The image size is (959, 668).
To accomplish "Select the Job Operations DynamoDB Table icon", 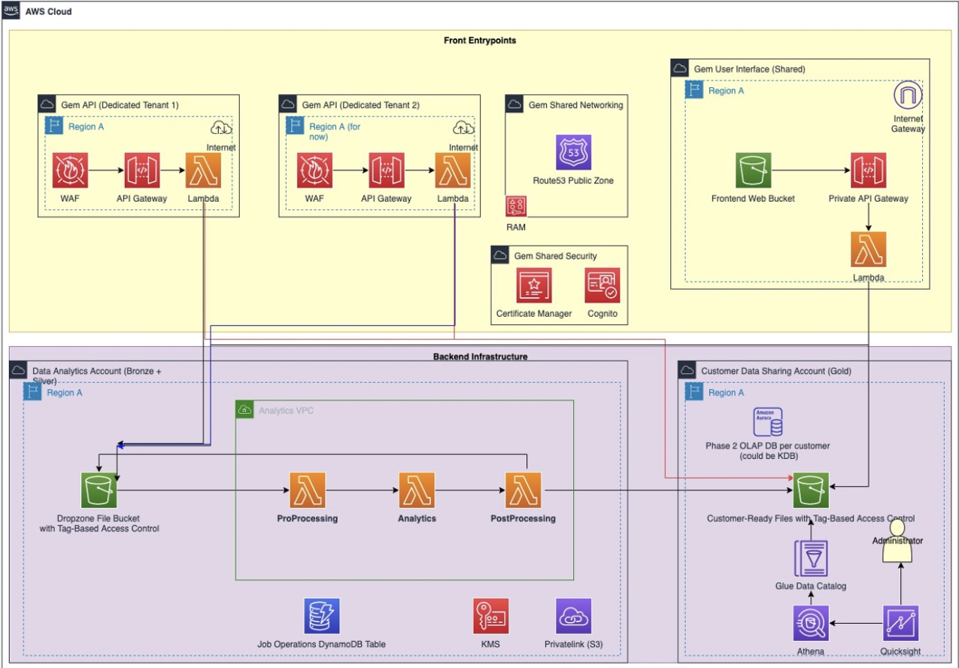I will tap(322, 617).
